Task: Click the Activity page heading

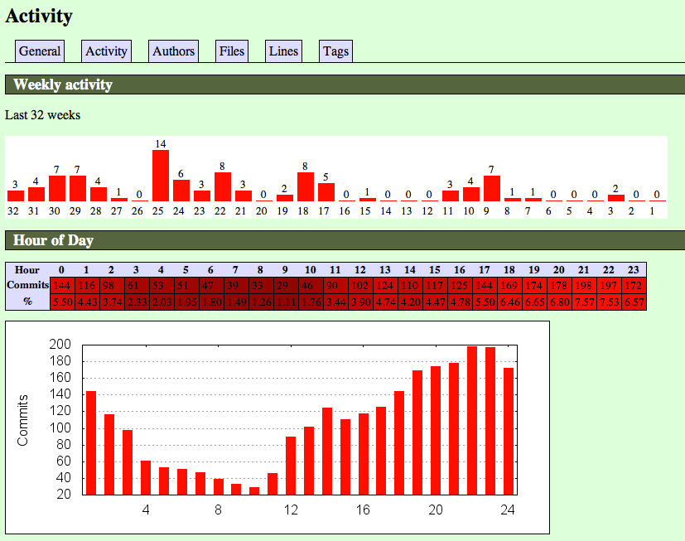Action: point(39,16)
